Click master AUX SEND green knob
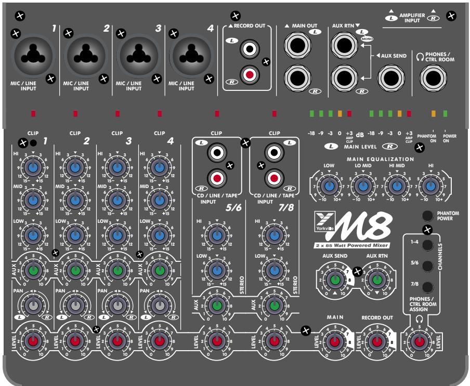This screenshot has width=470, height=386. coord(335,279)
